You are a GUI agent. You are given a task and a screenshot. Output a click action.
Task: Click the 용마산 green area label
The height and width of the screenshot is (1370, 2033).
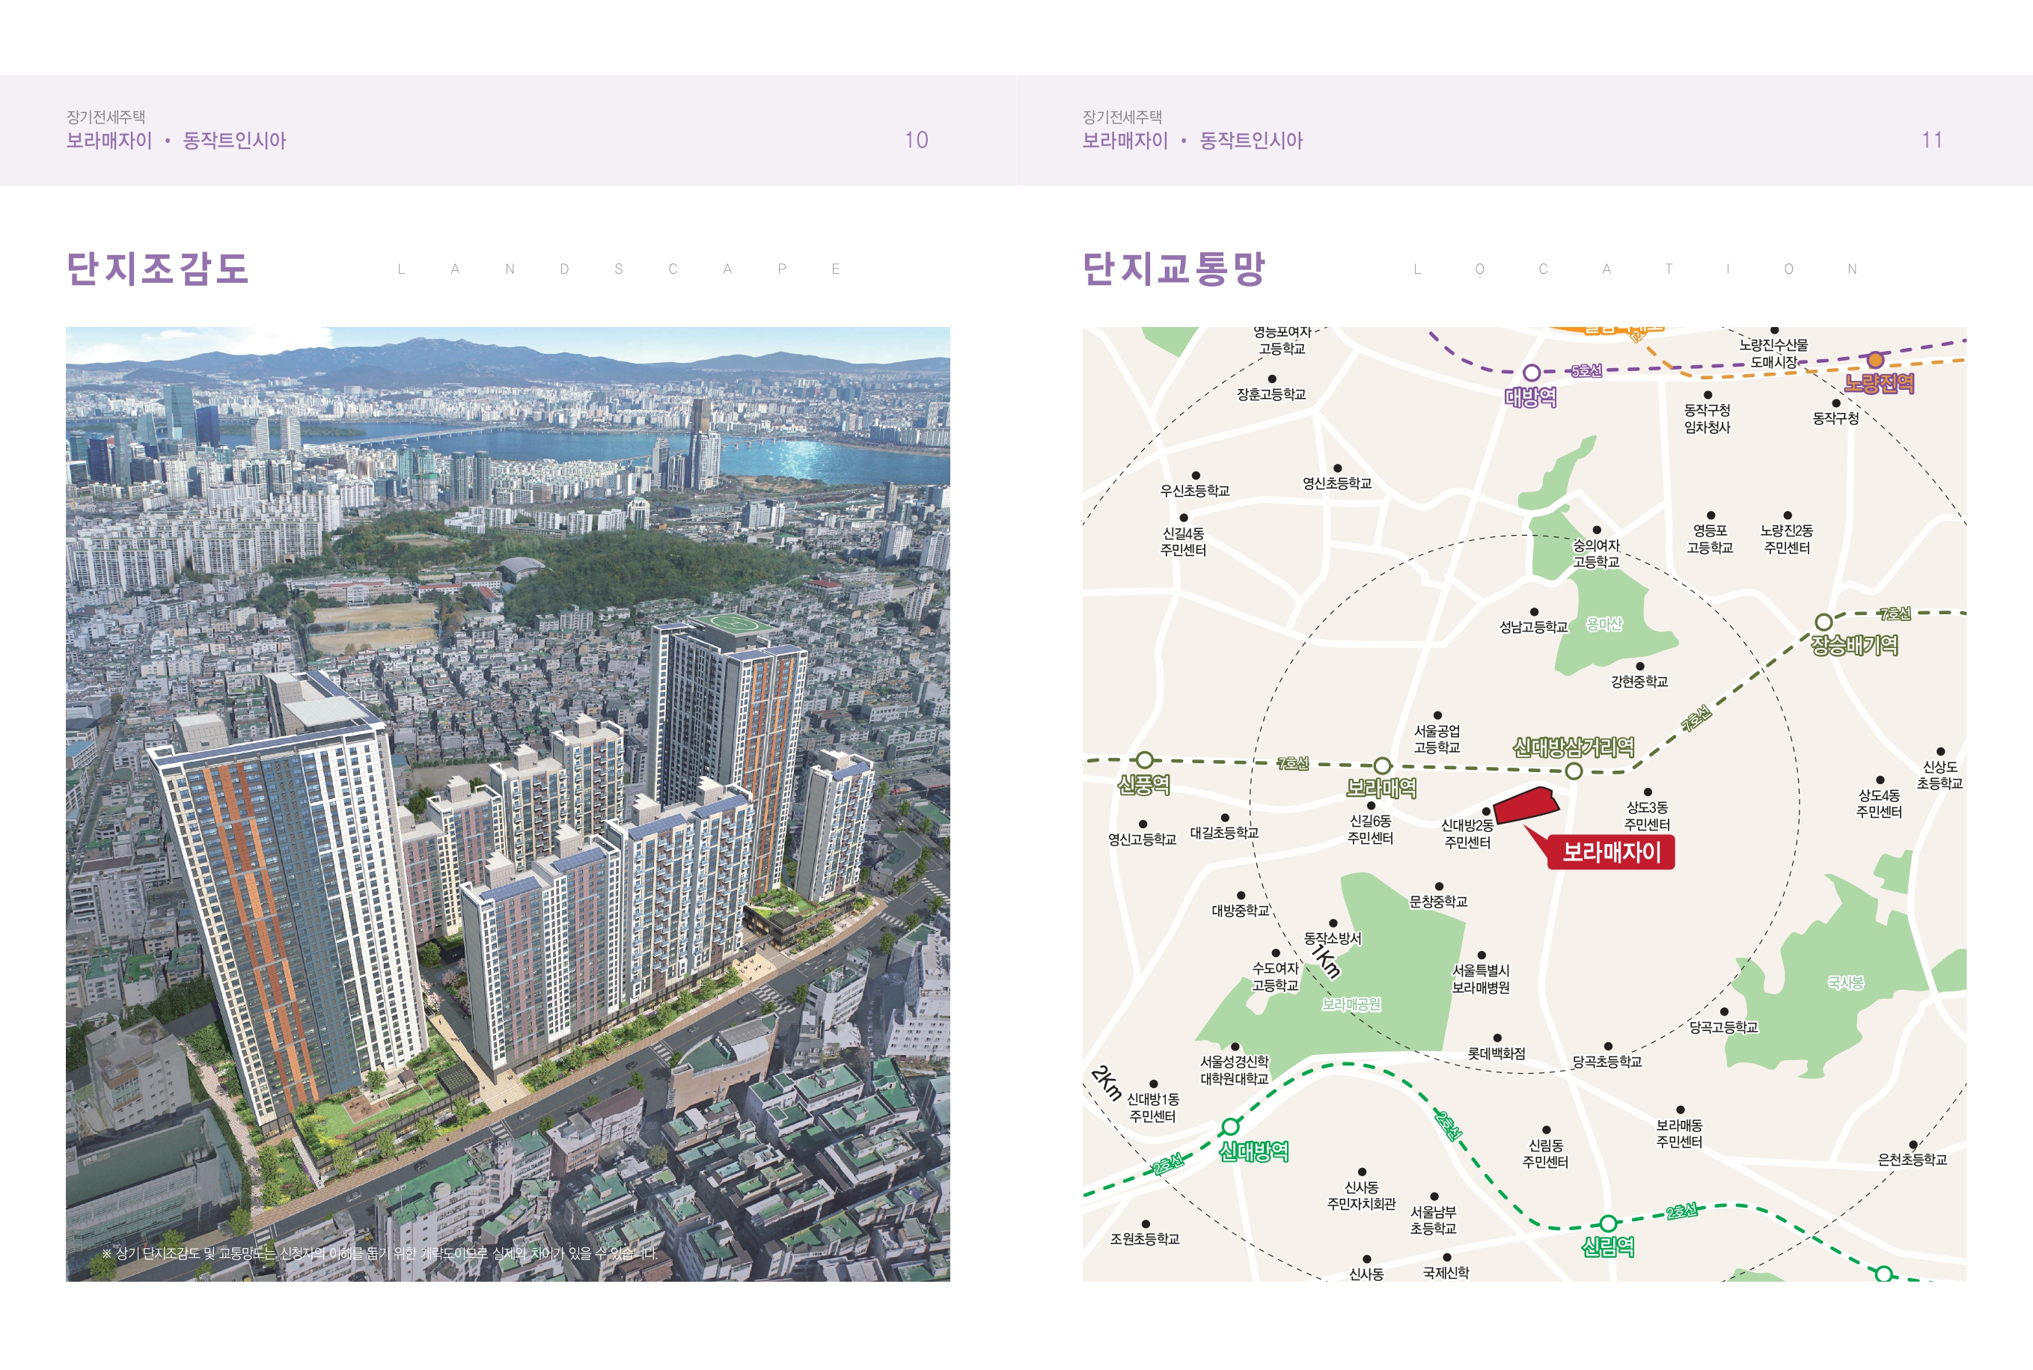point(1604,624)
